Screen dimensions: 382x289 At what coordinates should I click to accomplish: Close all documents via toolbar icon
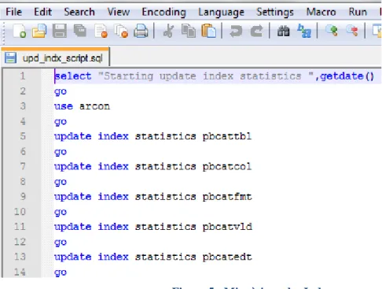click(121, 31)
